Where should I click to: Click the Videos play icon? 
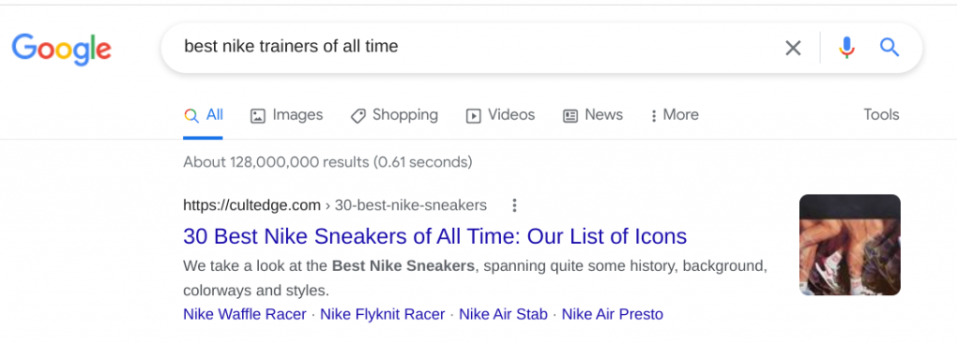(x=473, y=116)
